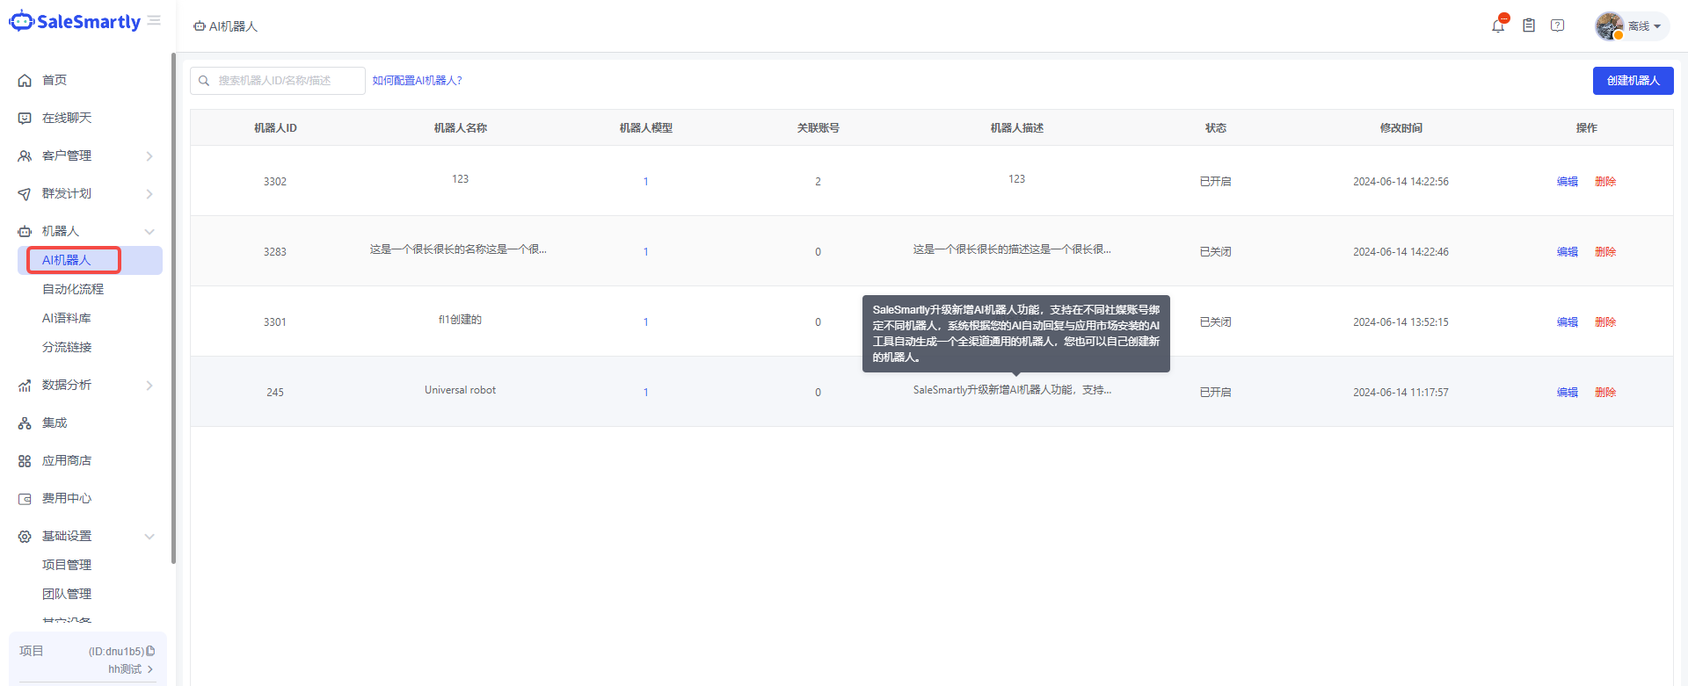1688x686 pixels.
Task: Open 如何配置AI机器人 help link
Action: pyautogui.click(x=417, y=81)
